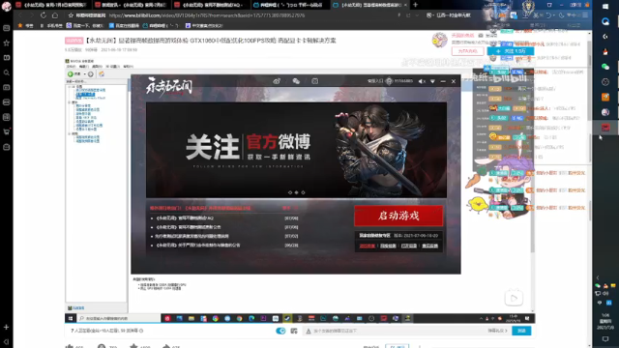Click the green back button in NVIDIA control panel
This screenshot has height=348, width=619.
72,73
